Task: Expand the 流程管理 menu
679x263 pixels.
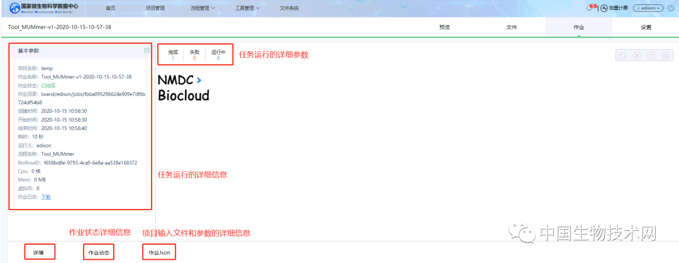Action: coord(202,8)
